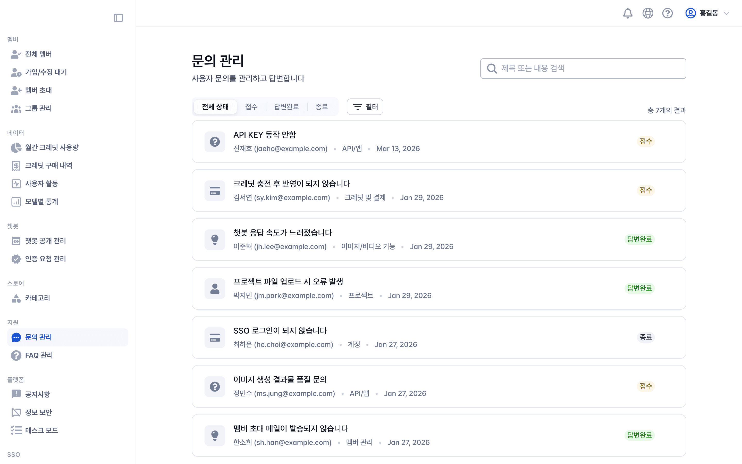Click the 인증 요청 관리 badge icon
This screenshot has width=742, height=464.
coord(16,259)
